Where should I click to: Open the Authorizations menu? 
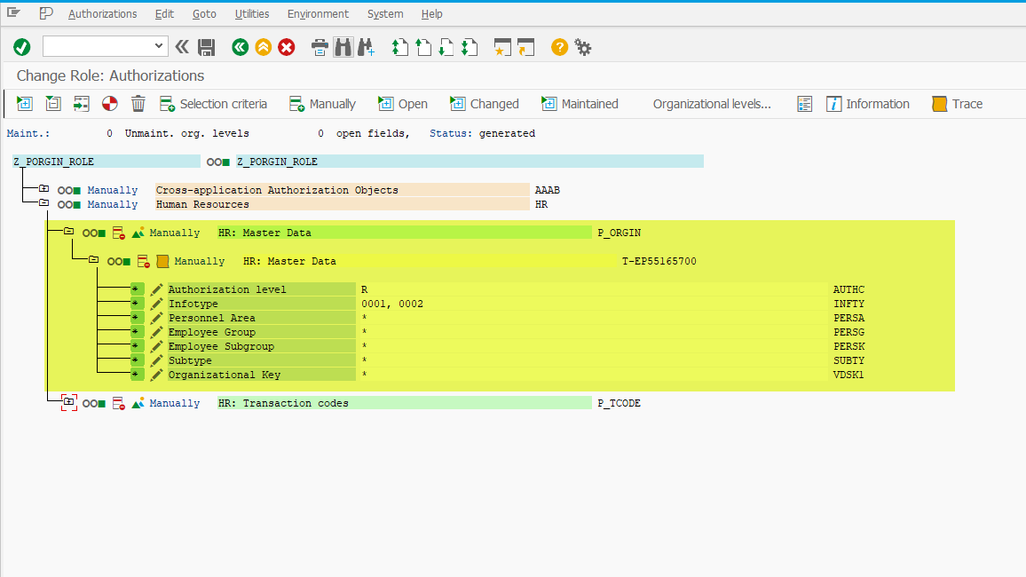coord(103,13)
